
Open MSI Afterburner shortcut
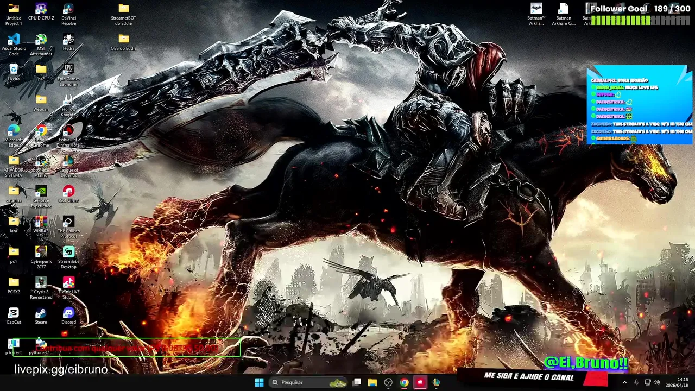point(41,45)
